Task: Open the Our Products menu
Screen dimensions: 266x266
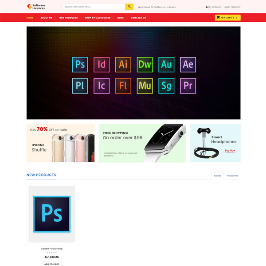Action: [68, 18]
